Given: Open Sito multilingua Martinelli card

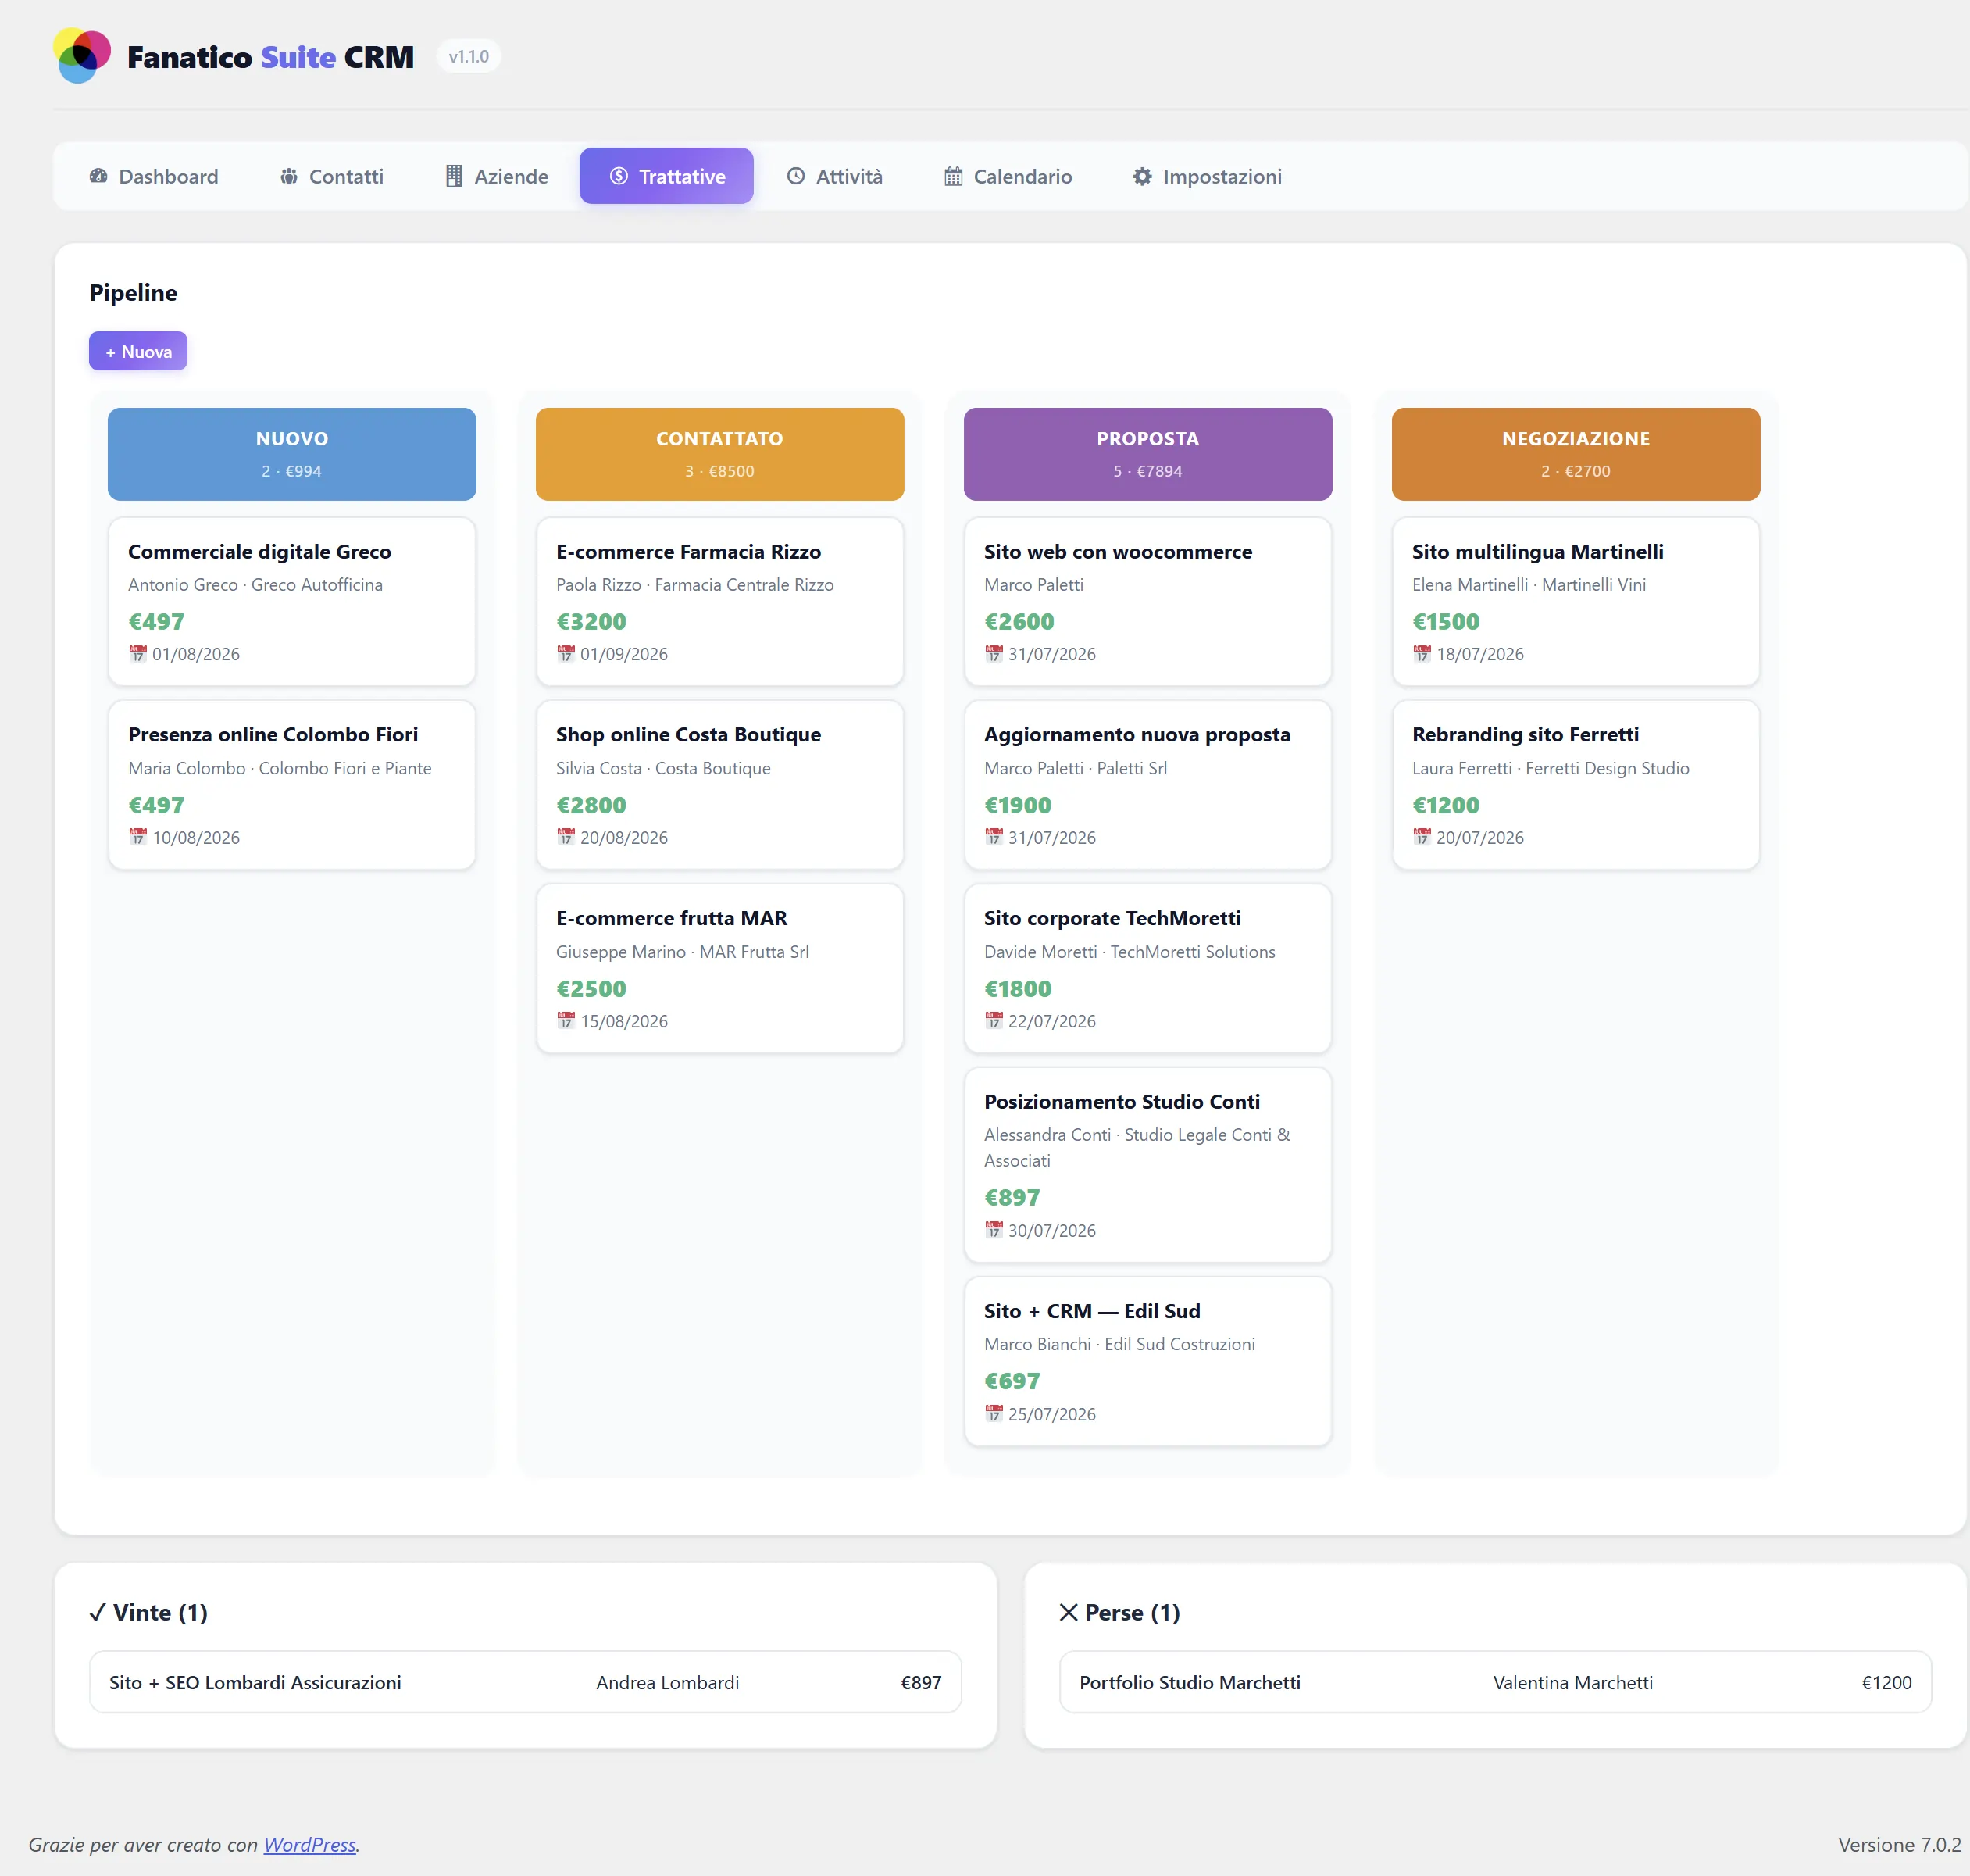Looking at the screenshot, I should coord(1576,601).
